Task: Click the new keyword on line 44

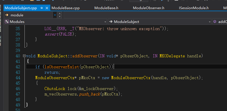Action: [105, 78]
